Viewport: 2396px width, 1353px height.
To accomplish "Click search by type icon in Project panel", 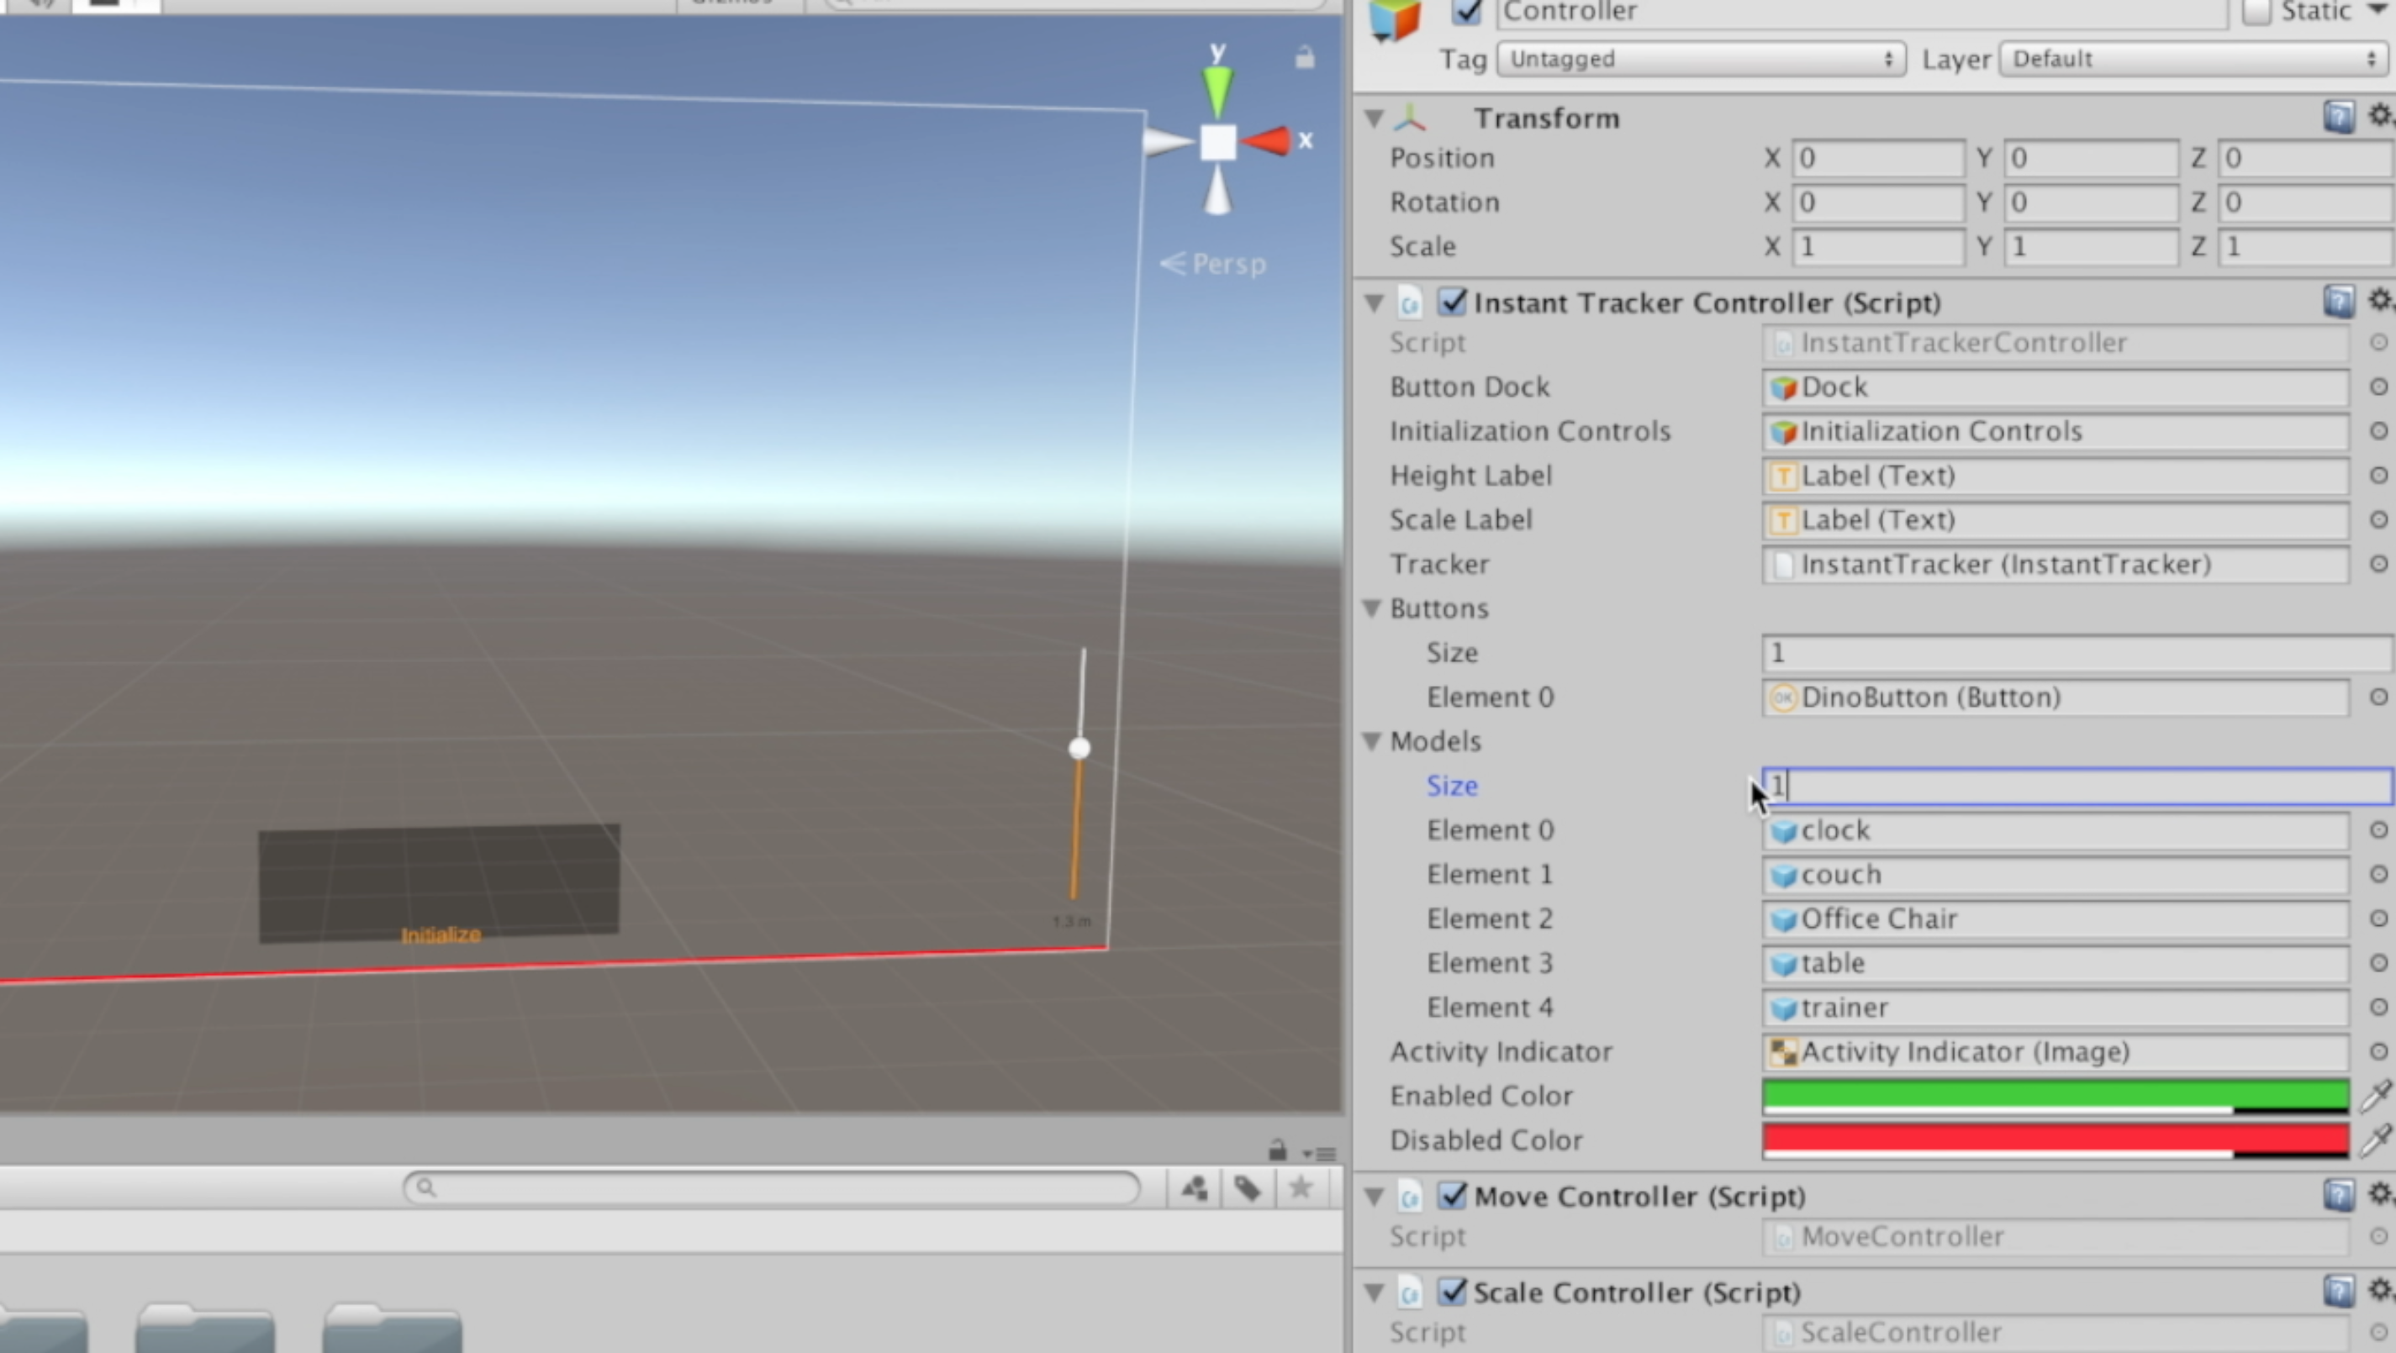I will pyautogui.click(x=1195, y=1187).
